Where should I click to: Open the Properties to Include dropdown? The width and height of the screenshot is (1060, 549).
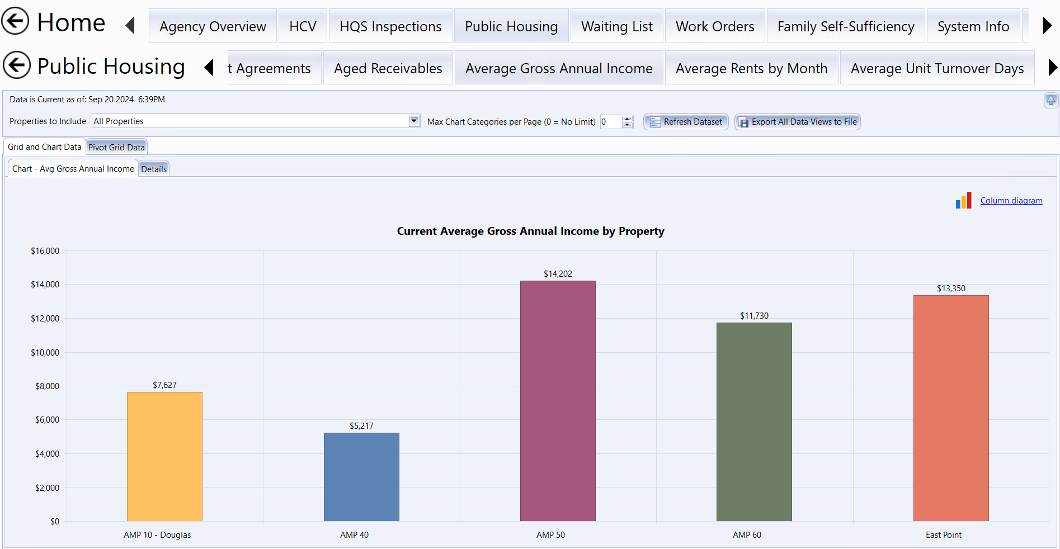tap(414, 121)
